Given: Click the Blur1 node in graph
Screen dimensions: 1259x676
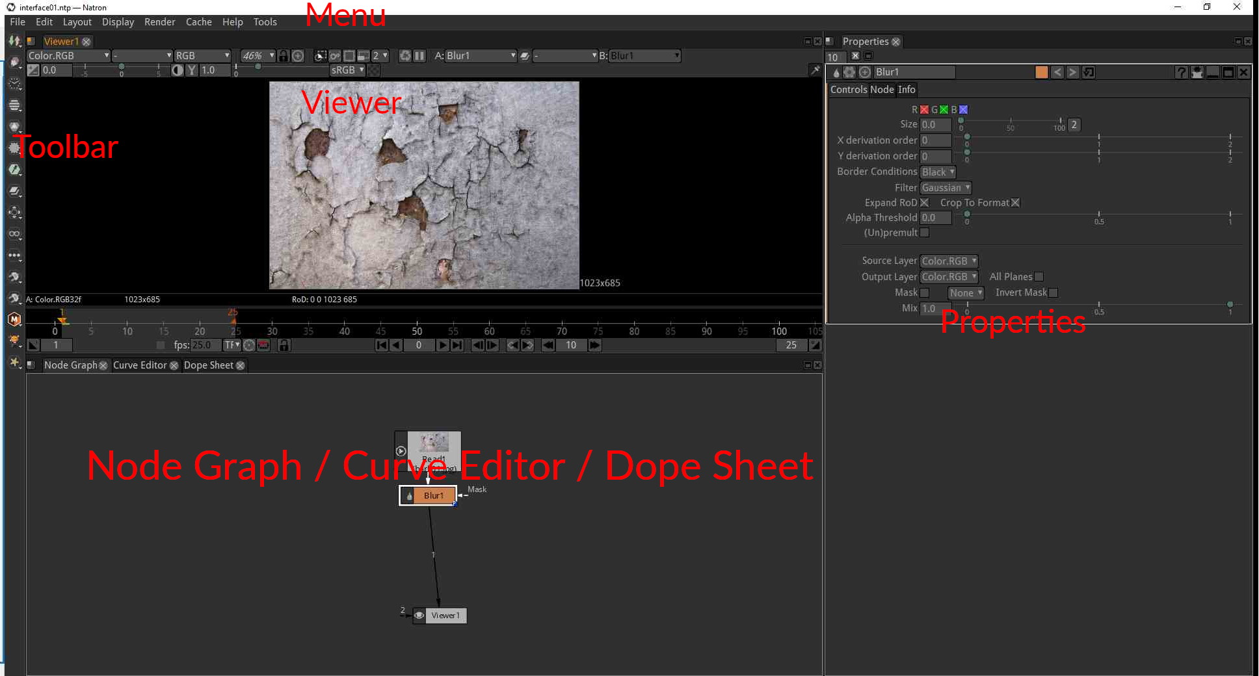Looking at the screenshot, I should [x=433, y=496].
